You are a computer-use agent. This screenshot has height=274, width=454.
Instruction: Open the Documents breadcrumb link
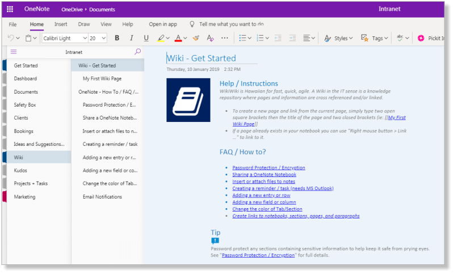[102, 10]
